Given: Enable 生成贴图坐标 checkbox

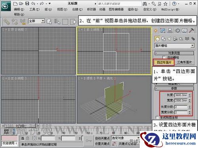Looking at the screenshot, I should point(157,117).
